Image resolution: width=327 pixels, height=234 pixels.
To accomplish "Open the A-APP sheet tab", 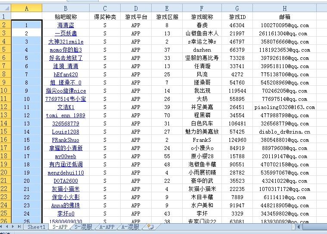I will (x=107, y=227).
